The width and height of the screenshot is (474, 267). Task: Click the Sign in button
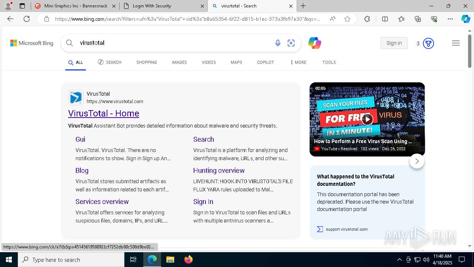click(394, 43)
